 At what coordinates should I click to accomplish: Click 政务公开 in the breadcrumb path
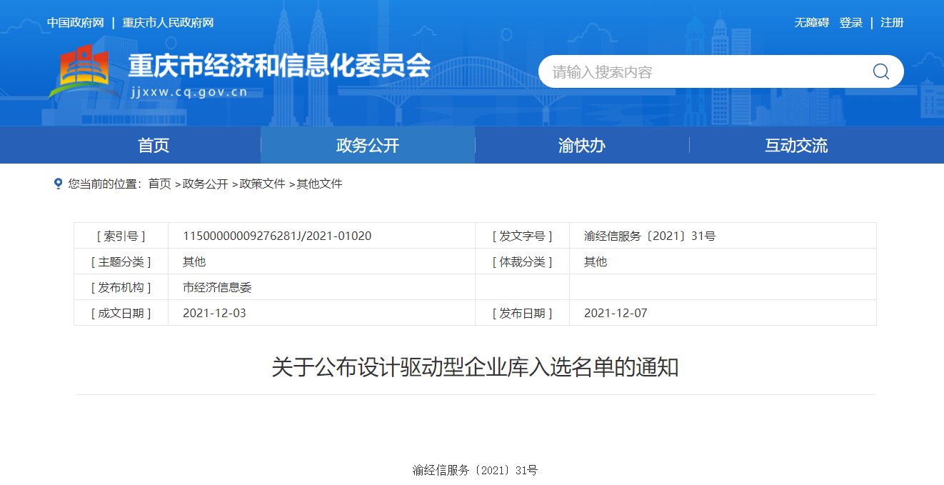tap(205, 184)
